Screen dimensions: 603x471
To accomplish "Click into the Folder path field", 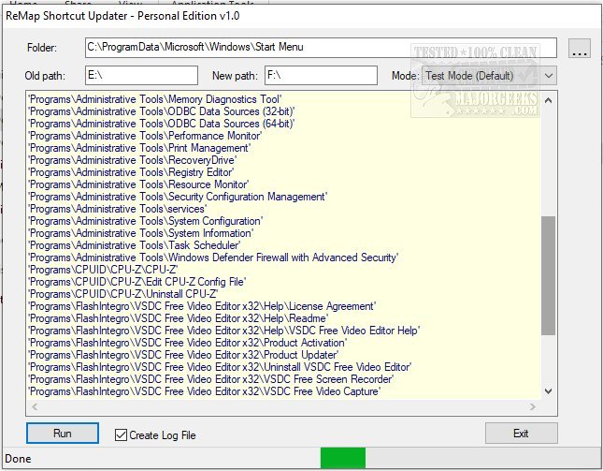I will click(321, 48).
